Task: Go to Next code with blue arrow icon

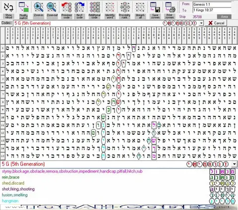Action: 79,7
